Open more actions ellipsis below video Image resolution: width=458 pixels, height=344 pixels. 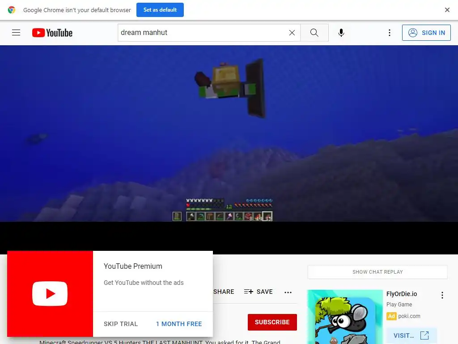pos(288,292)
